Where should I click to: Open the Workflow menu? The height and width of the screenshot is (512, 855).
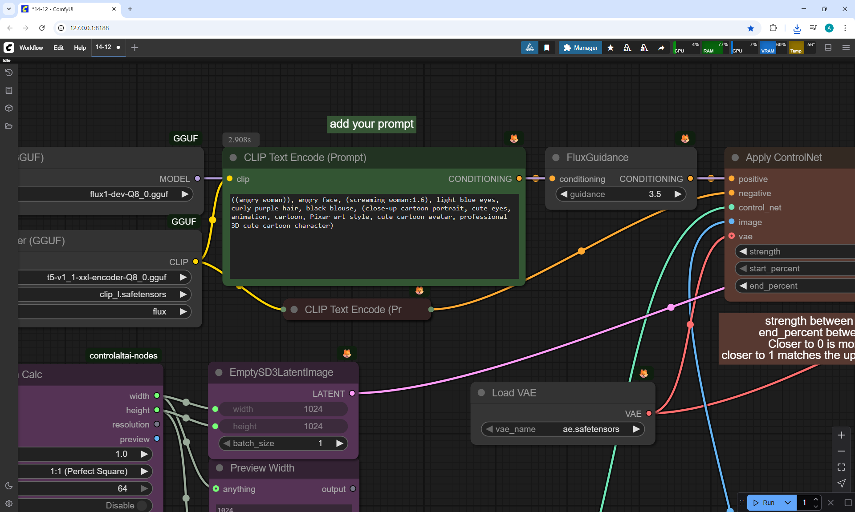31,48
